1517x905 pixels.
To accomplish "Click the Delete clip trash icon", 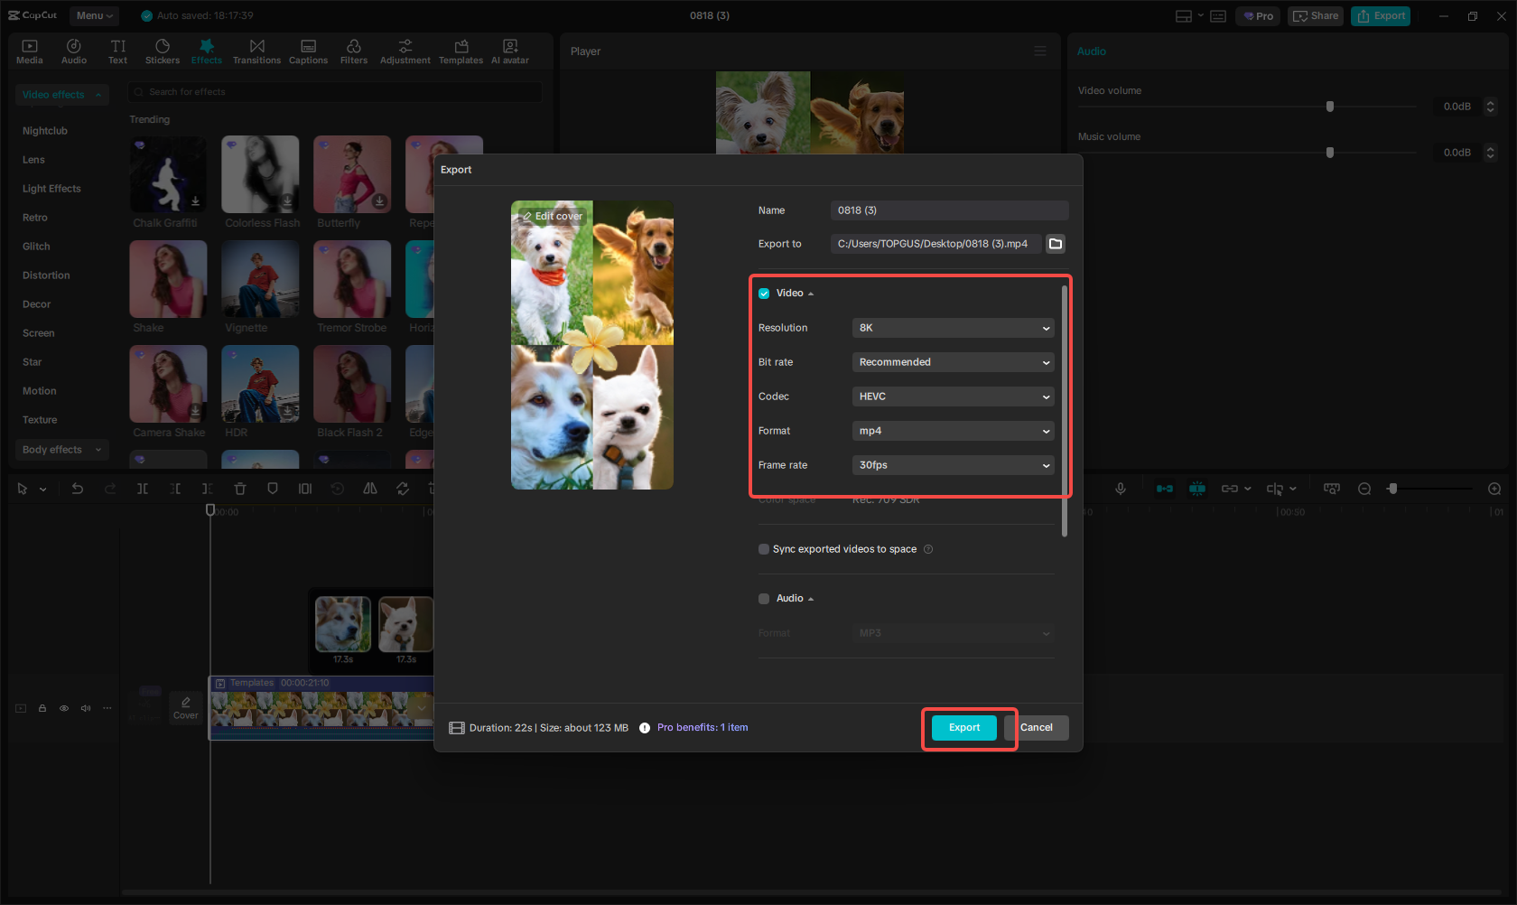I will point(239,488).
